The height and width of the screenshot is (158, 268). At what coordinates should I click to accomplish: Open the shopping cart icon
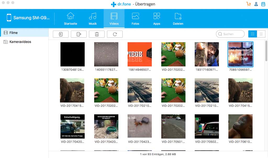pos(248,4)
